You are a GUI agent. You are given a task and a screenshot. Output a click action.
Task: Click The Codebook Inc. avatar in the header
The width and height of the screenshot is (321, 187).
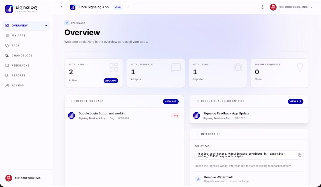[x=273, y=7]
